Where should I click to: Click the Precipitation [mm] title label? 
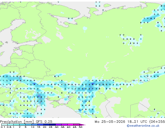[17, 122]
